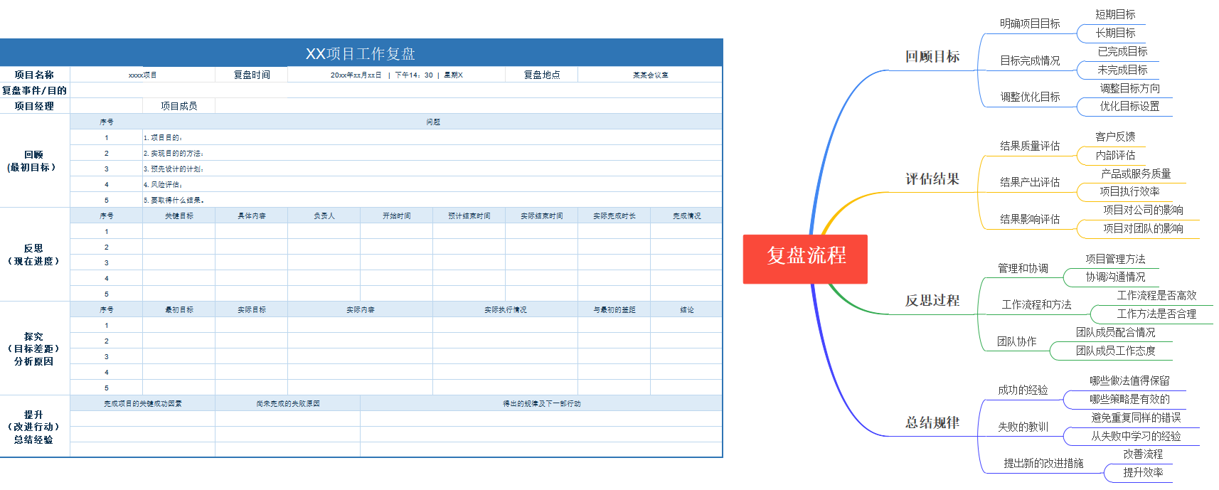Click the XX项目工作复盘 table title
The image size is (1219, 490).
361,54
